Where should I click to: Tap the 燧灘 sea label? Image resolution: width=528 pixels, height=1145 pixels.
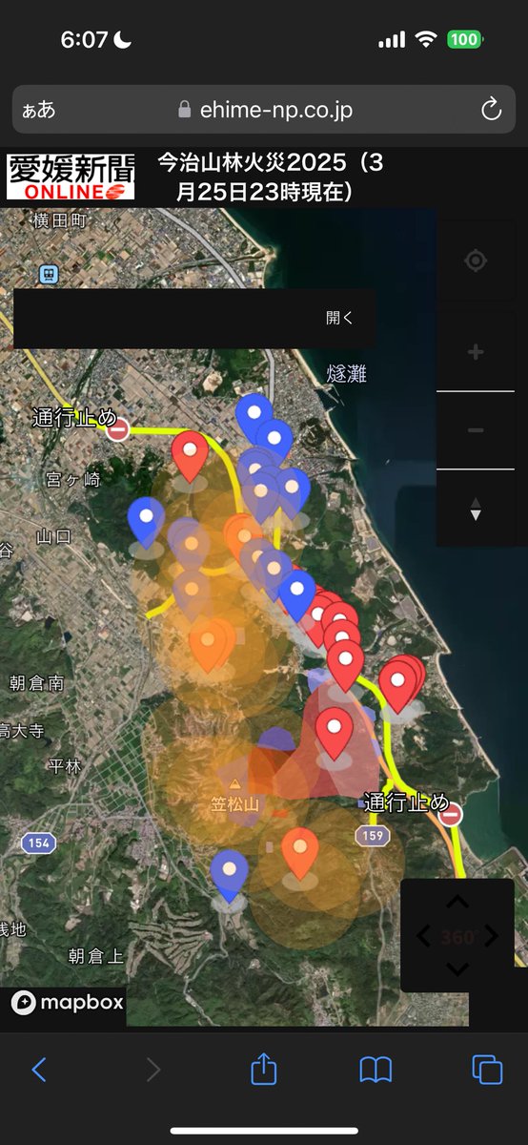pyautogui.click(x=346, y=373)
